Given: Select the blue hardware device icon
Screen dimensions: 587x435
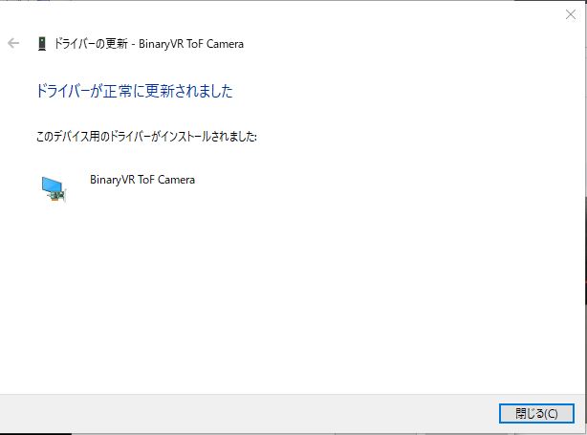Looking at the screenshot, I should 54,189.
